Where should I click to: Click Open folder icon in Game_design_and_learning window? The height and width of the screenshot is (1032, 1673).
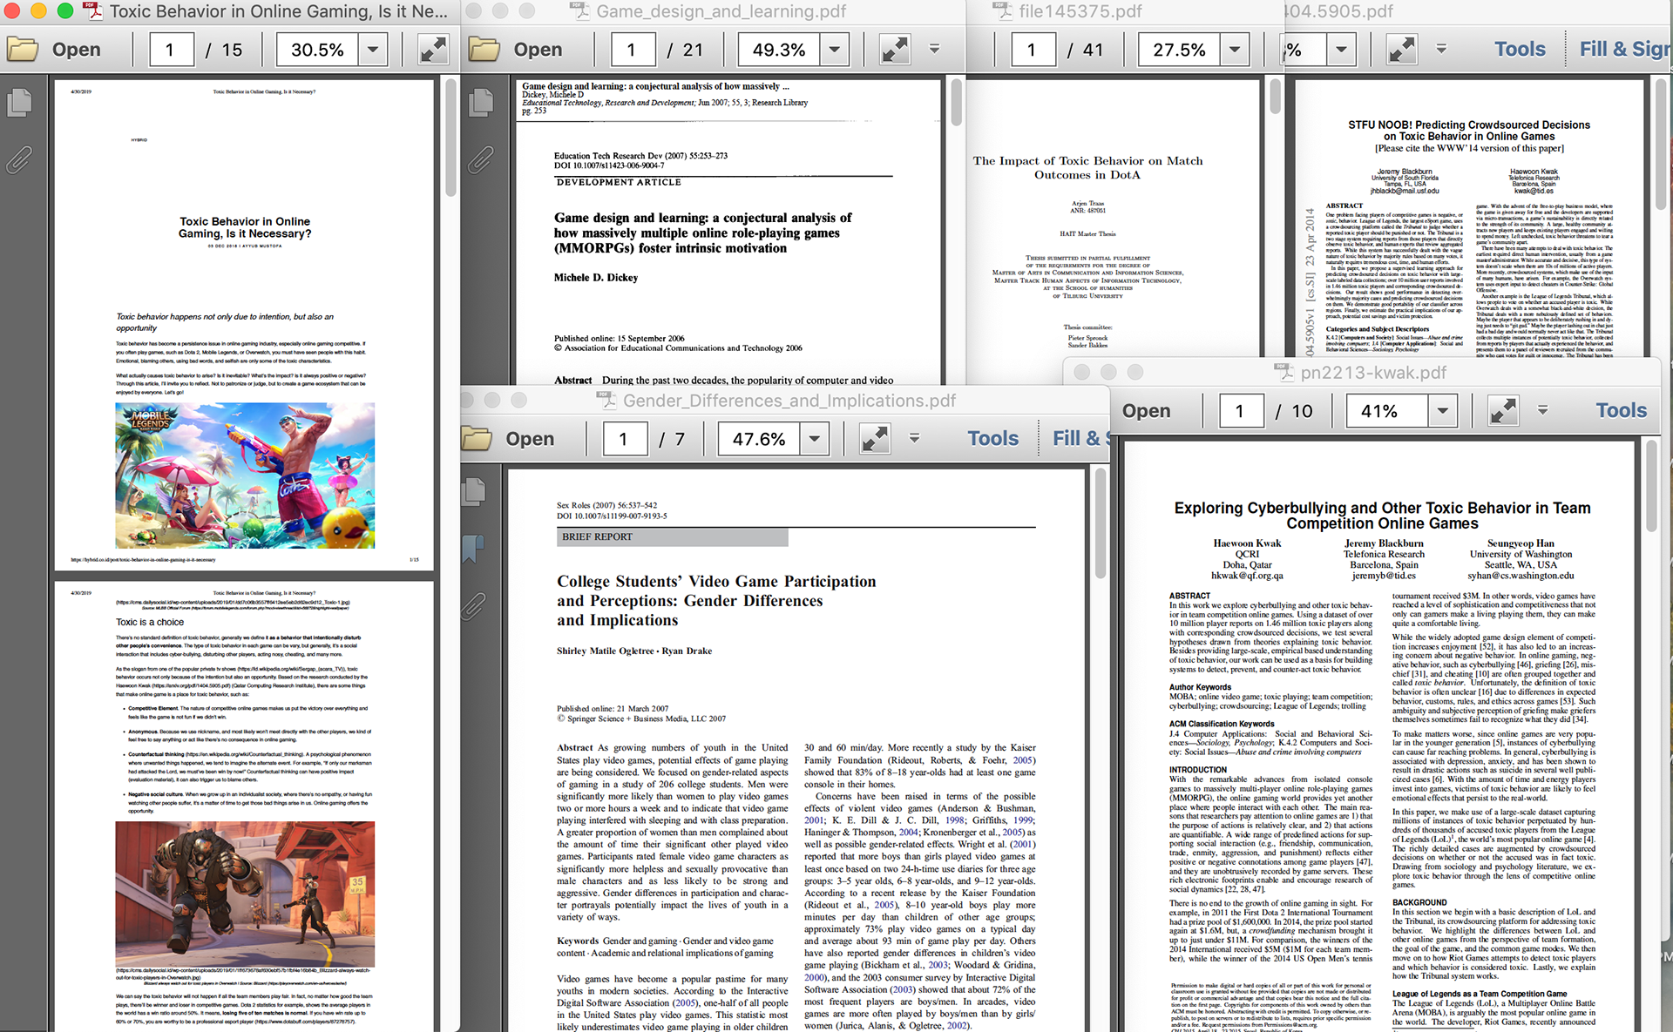(x=484, y=50)
